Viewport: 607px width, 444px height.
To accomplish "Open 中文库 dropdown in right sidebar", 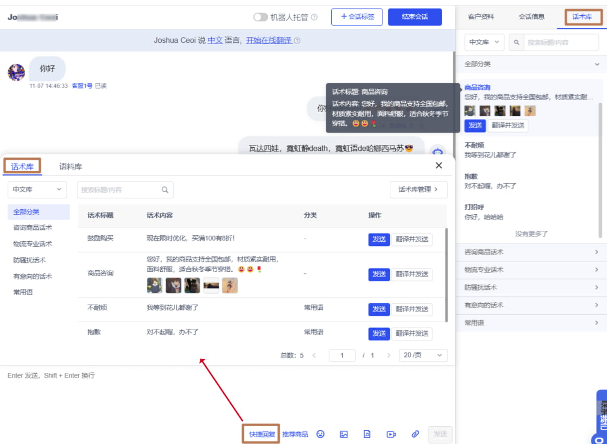I will click(x=484, y=42).
